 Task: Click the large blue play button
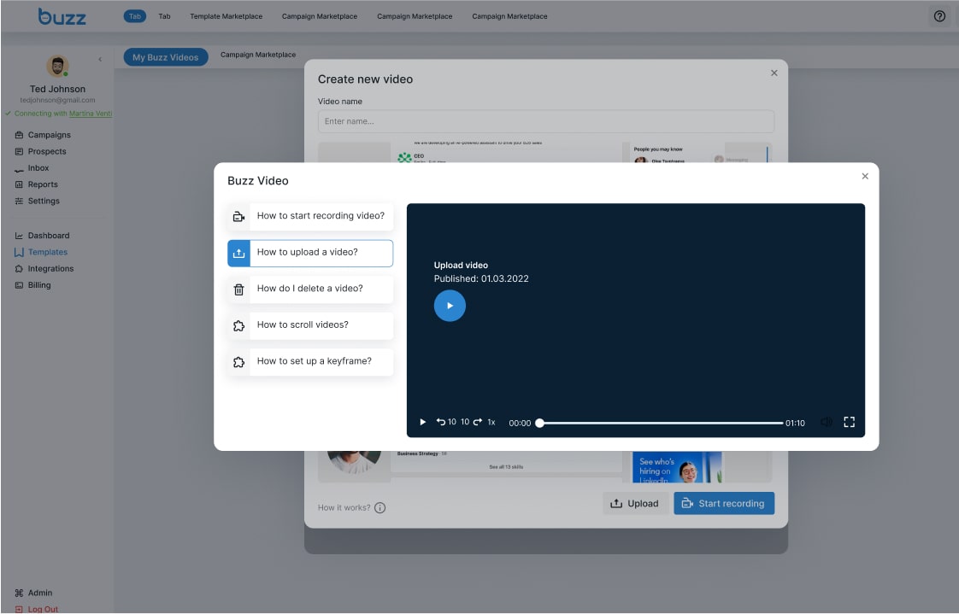[x=450, y=306]
